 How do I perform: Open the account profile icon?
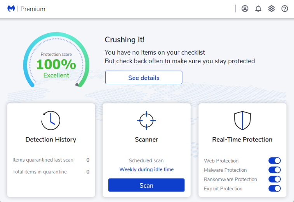click(x=245, y=9)
